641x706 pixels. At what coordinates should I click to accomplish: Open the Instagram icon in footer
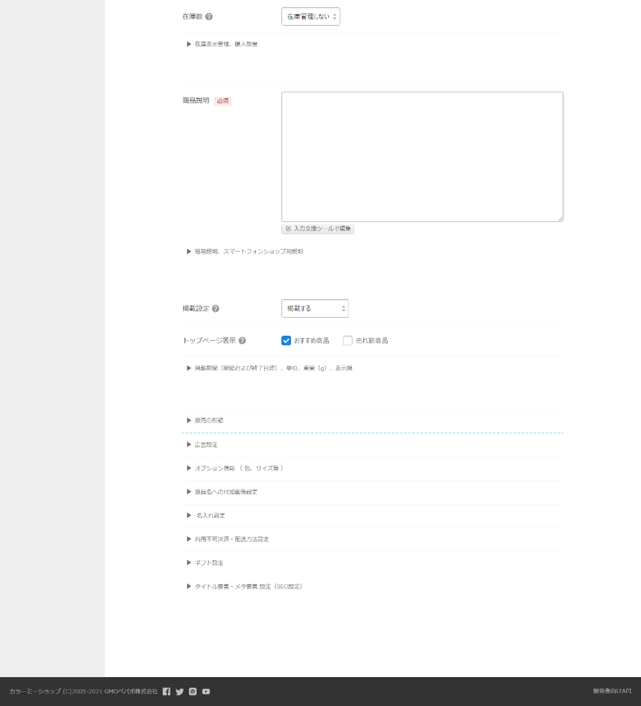(x=192, y=692)
